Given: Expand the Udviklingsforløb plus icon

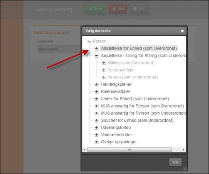Looking at the screenshot, I should click(x=97, y=127).
